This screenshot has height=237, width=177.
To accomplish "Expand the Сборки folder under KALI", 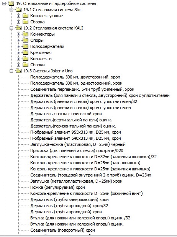I will click(x=18, y=65).
